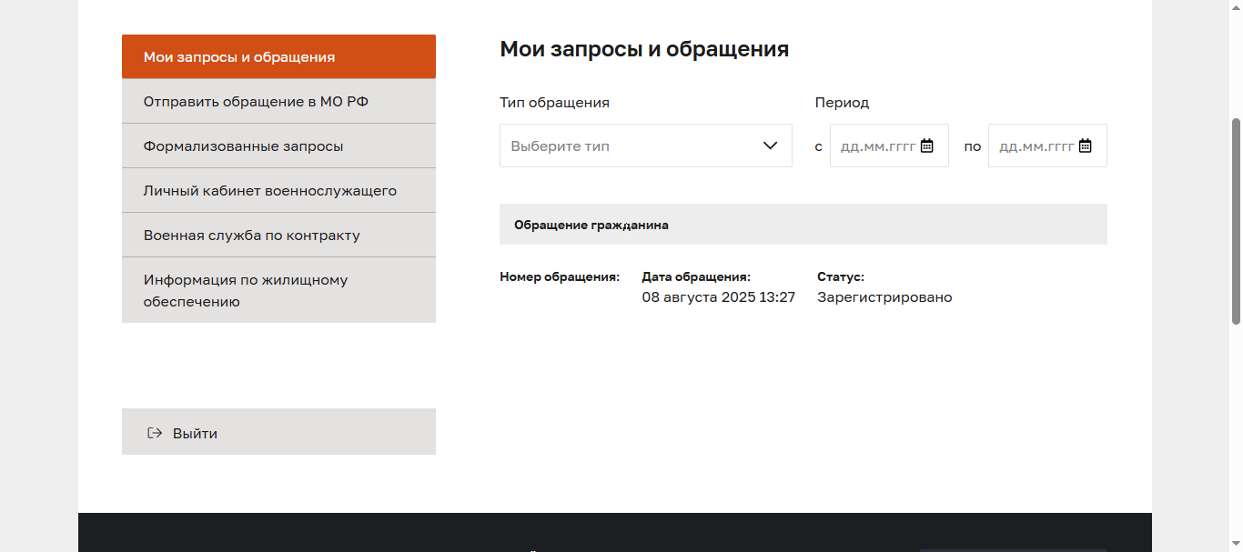The height and width of the screenshot is (552, 1243).
Task: Navigate to 'Военная служба по контракту'
Action: click(x=278, y=236)
